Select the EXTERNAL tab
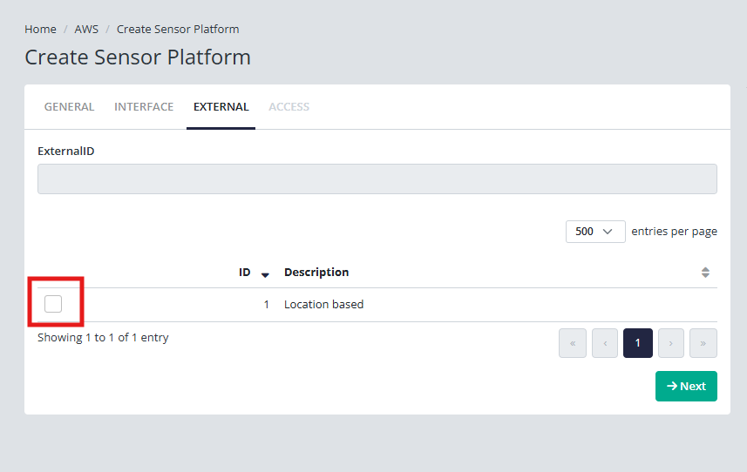The width and height of the screenshot is (747, 472). [x=221, y=106]
